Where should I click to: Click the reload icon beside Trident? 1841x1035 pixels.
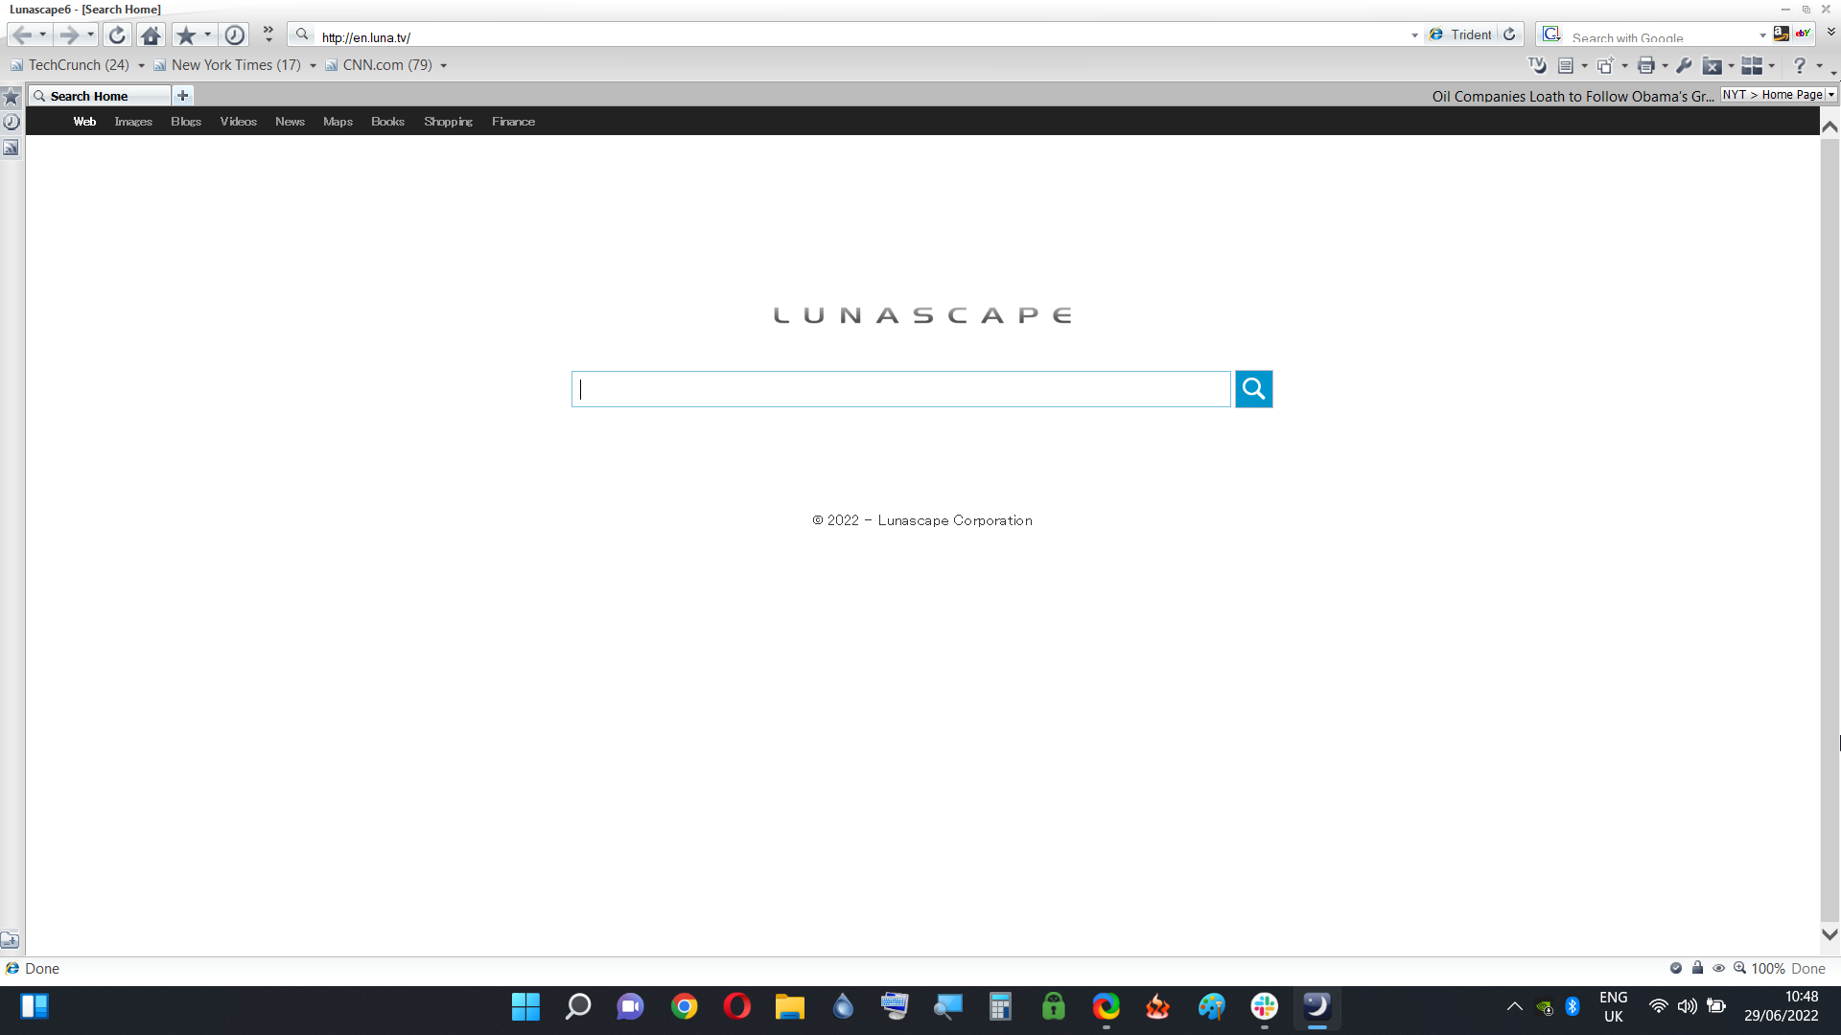(x=1509, y=34)
